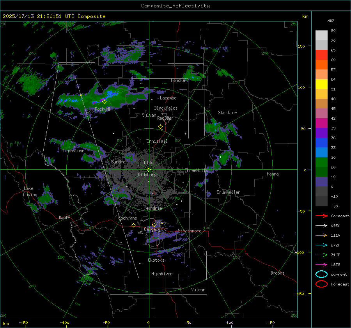Click the yellow diamond marker below Cochrane

[134, 225]
